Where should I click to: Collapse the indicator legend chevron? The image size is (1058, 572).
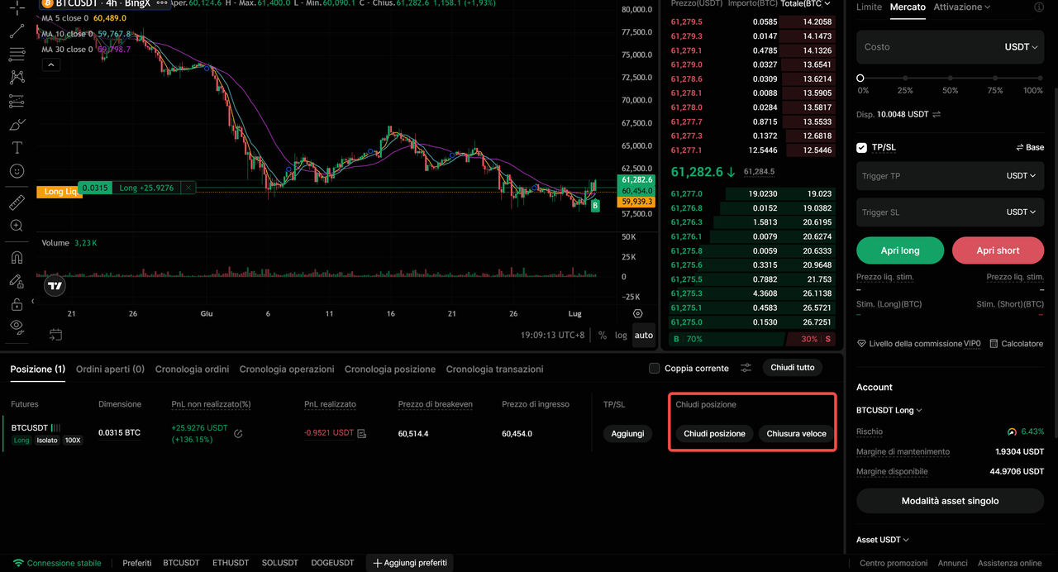coord(50,64)
